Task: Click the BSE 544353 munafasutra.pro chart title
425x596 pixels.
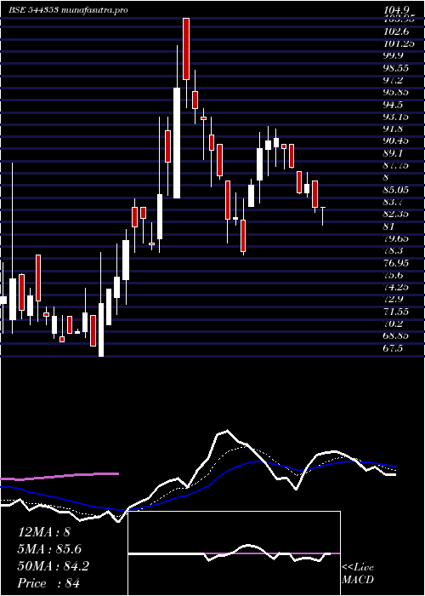Action: tap(68, 10)
